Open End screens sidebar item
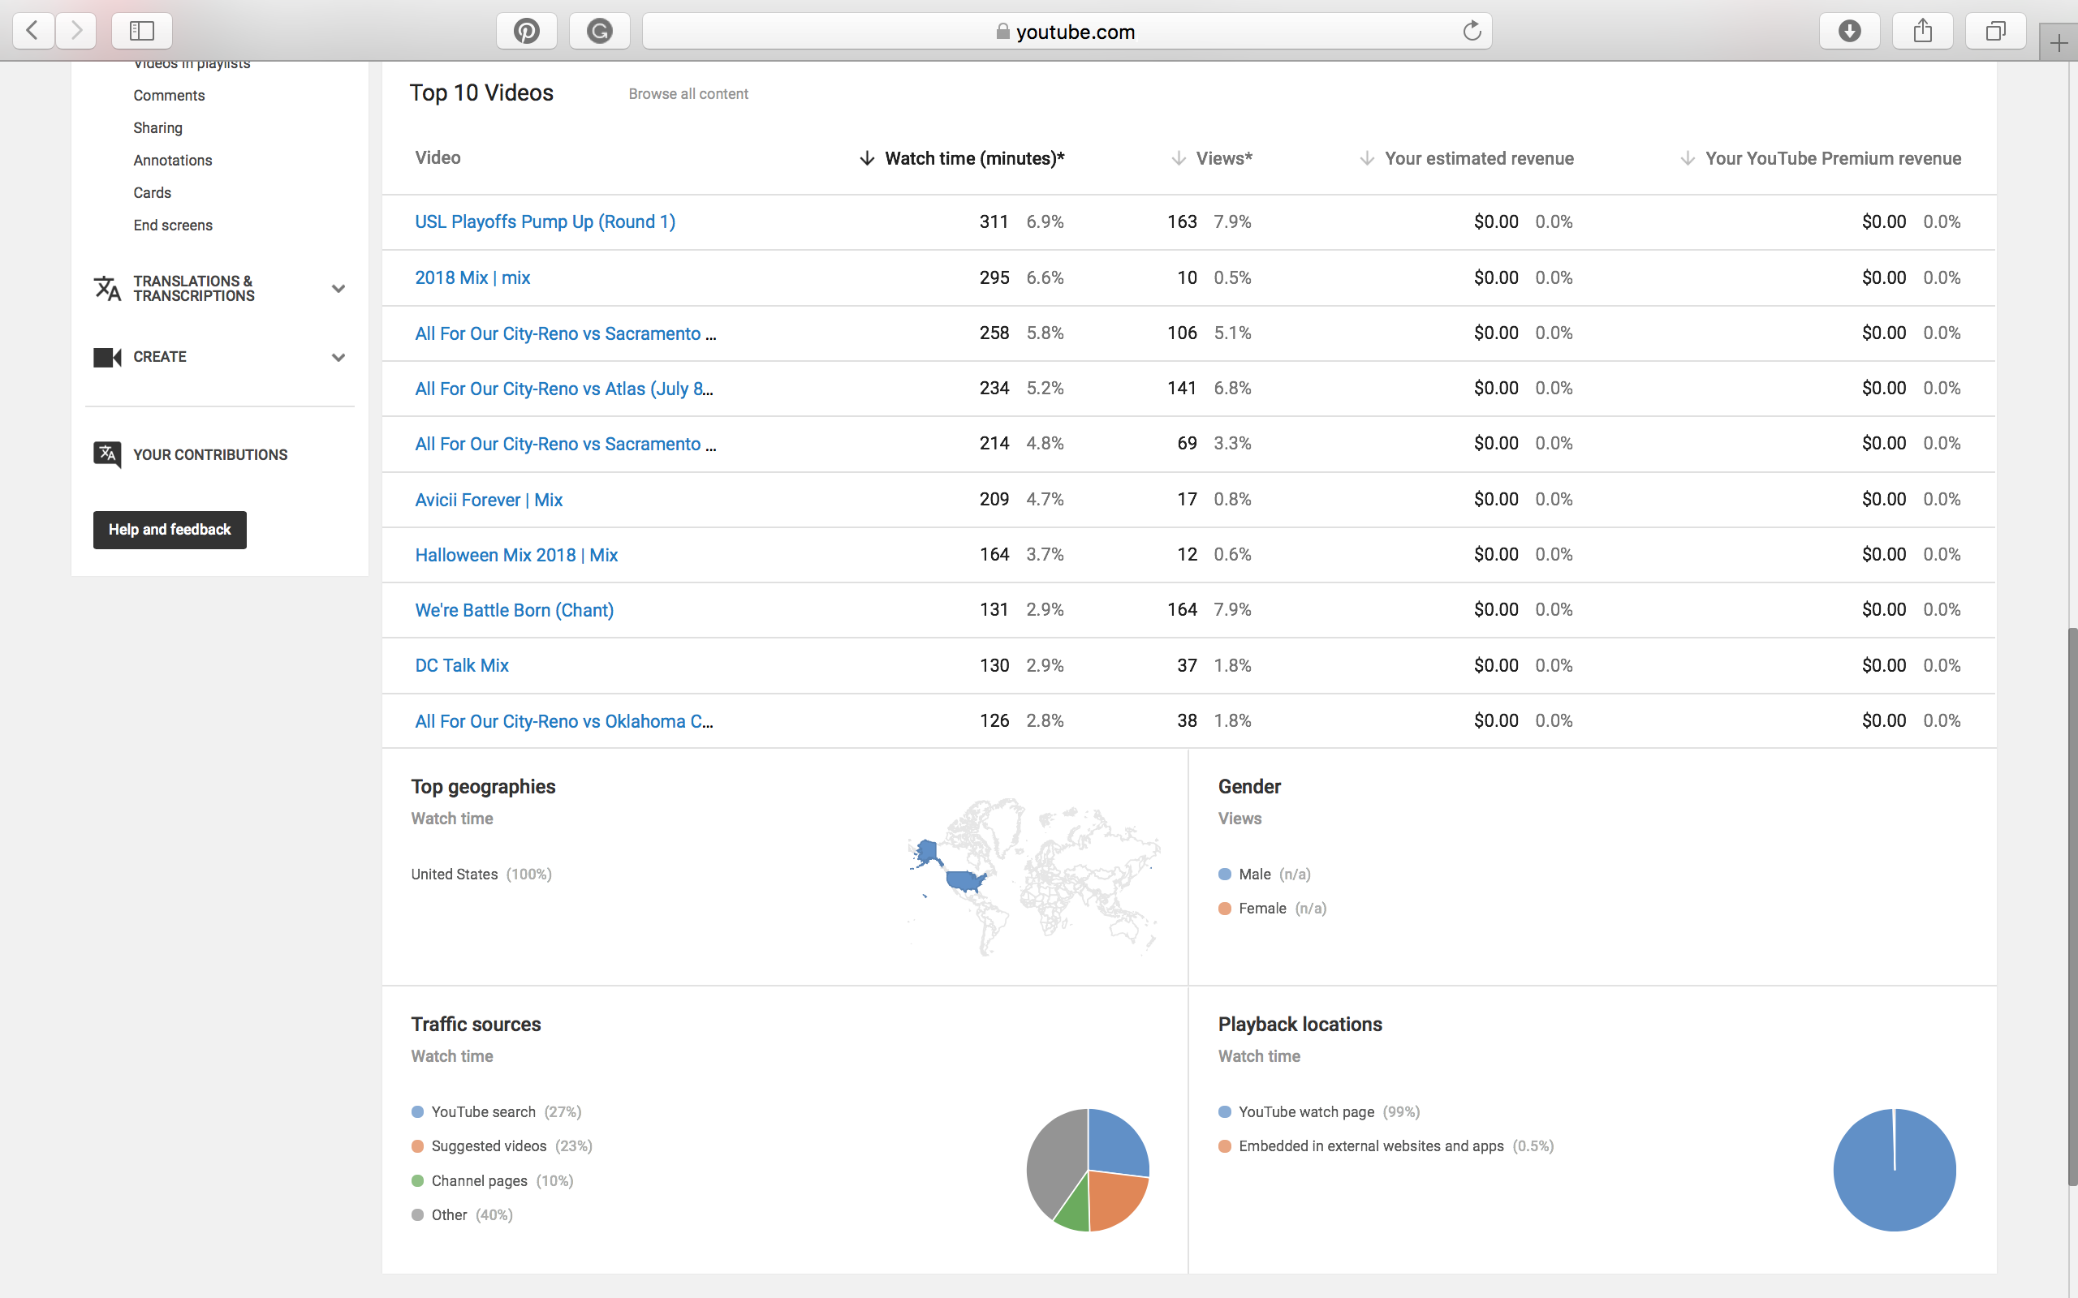The image size is (2078, 1298). [173, 225]
